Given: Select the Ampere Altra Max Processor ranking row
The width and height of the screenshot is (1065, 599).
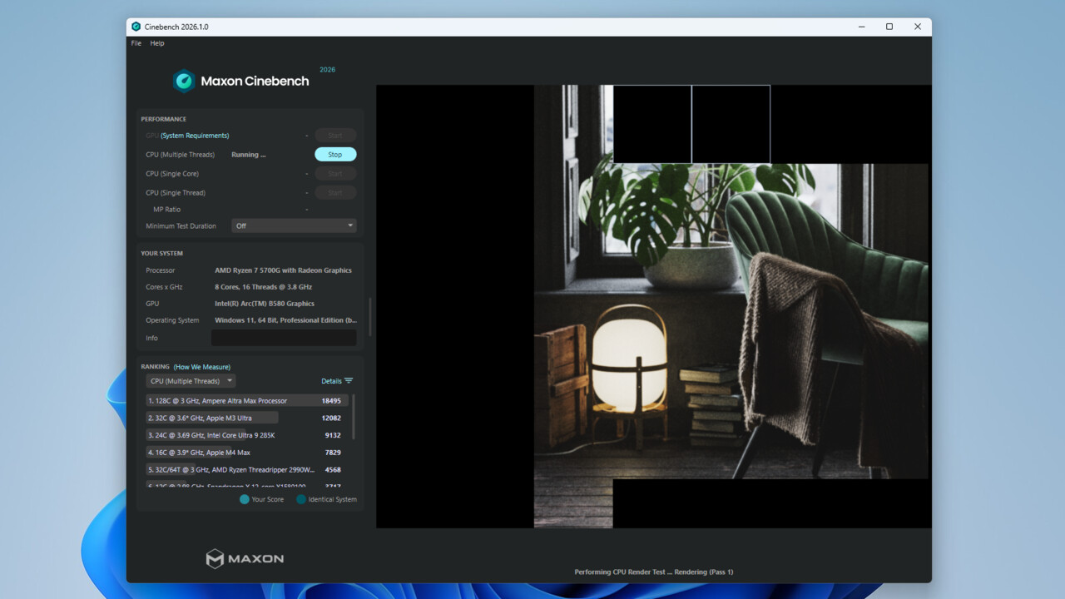Looking at the screenshot, I should 247,401.
